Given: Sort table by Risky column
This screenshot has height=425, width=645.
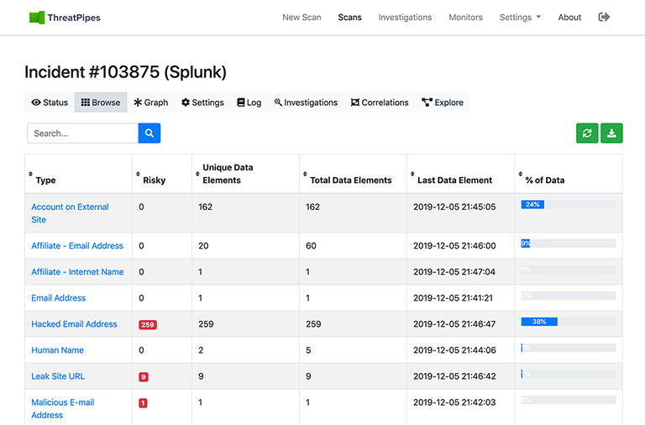Looking at the screenshot, I should [154, 180].
